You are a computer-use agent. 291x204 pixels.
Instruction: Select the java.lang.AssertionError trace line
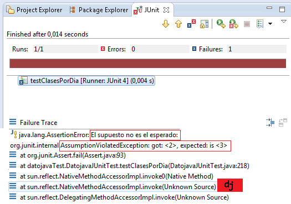(x=95, y=135)
